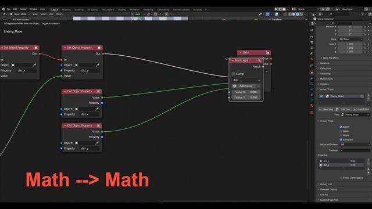Open the Add operation dropdown in Math node
This screenshot has height=209, width=372.
[x=246, y=80]
